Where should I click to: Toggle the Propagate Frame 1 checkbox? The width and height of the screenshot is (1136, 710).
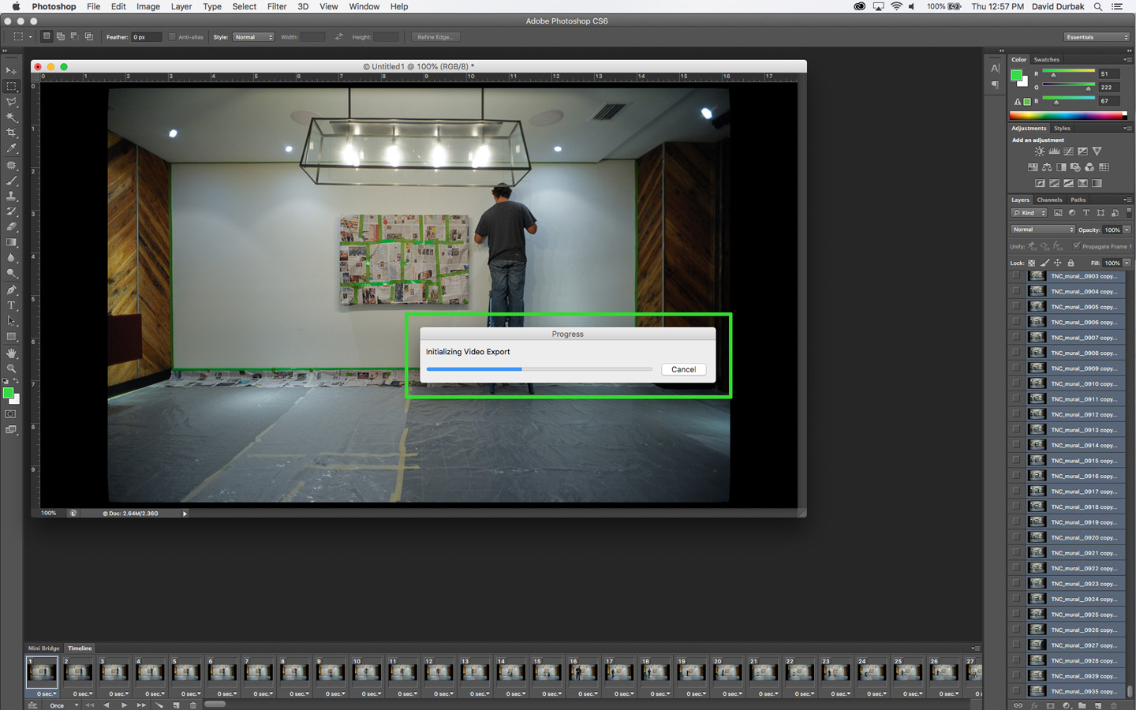[1075, 246]
